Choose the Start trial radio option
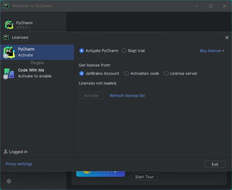This screenshot has height=190, width=232. pos(124,51)
